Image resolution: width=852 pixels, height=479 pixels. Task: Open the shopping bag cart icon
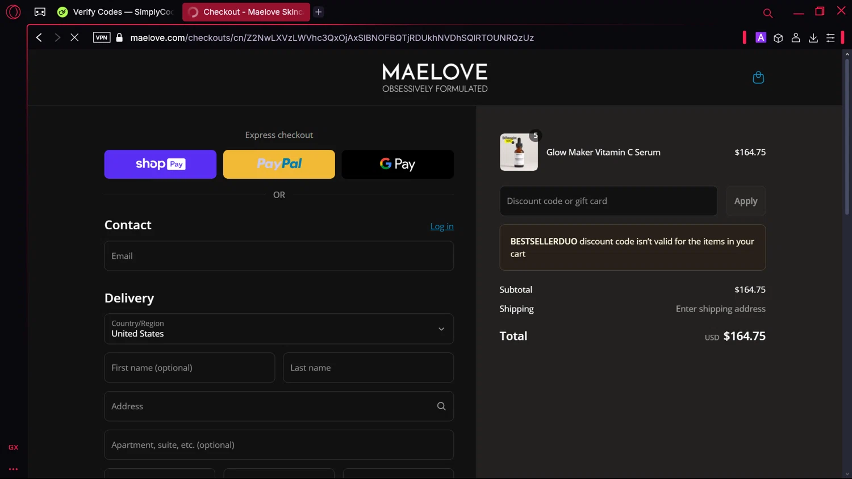[758, 77]
